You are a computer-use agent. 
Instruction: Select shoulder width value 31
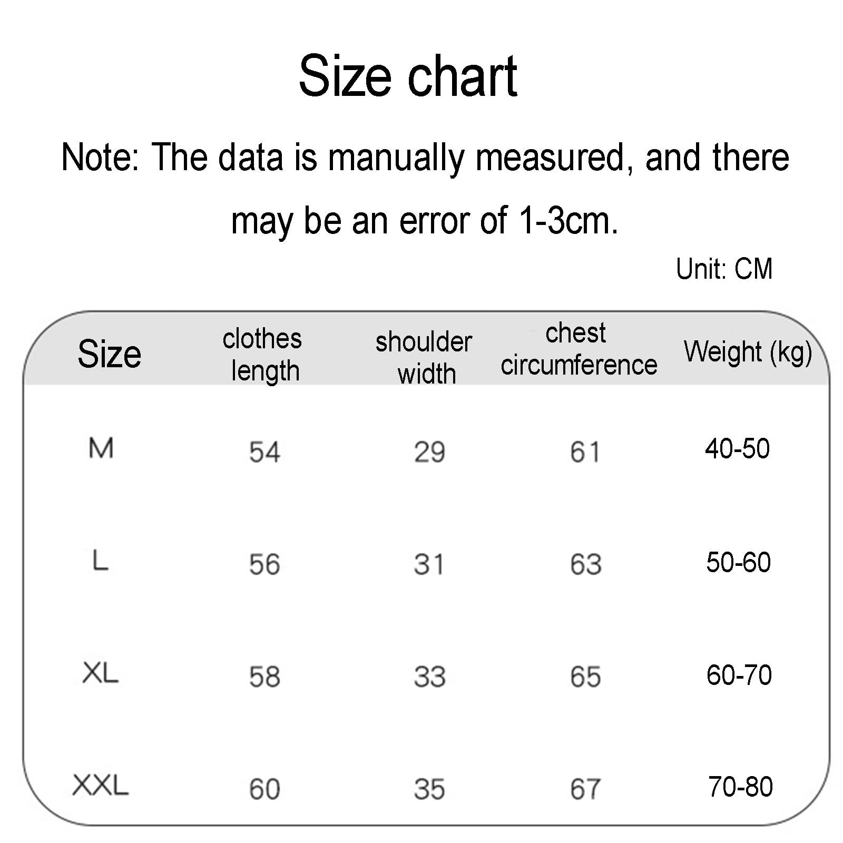(429, 564)
